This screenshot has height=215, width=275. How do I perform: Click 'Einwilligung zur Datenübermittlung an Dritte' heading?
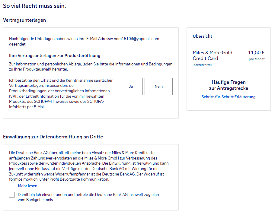tap(53, 137)
